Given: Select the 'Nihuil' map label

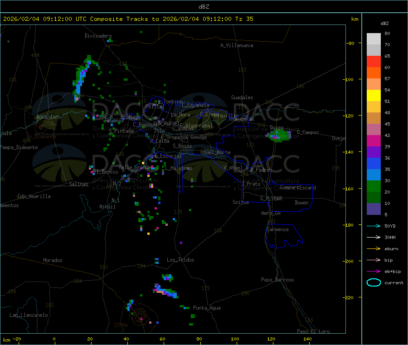Looking at the screenshot, I should (107, 207).
